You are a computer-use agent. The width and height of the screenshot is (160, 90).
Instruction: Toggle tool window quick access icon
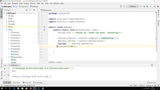click(x=2, y=85)
